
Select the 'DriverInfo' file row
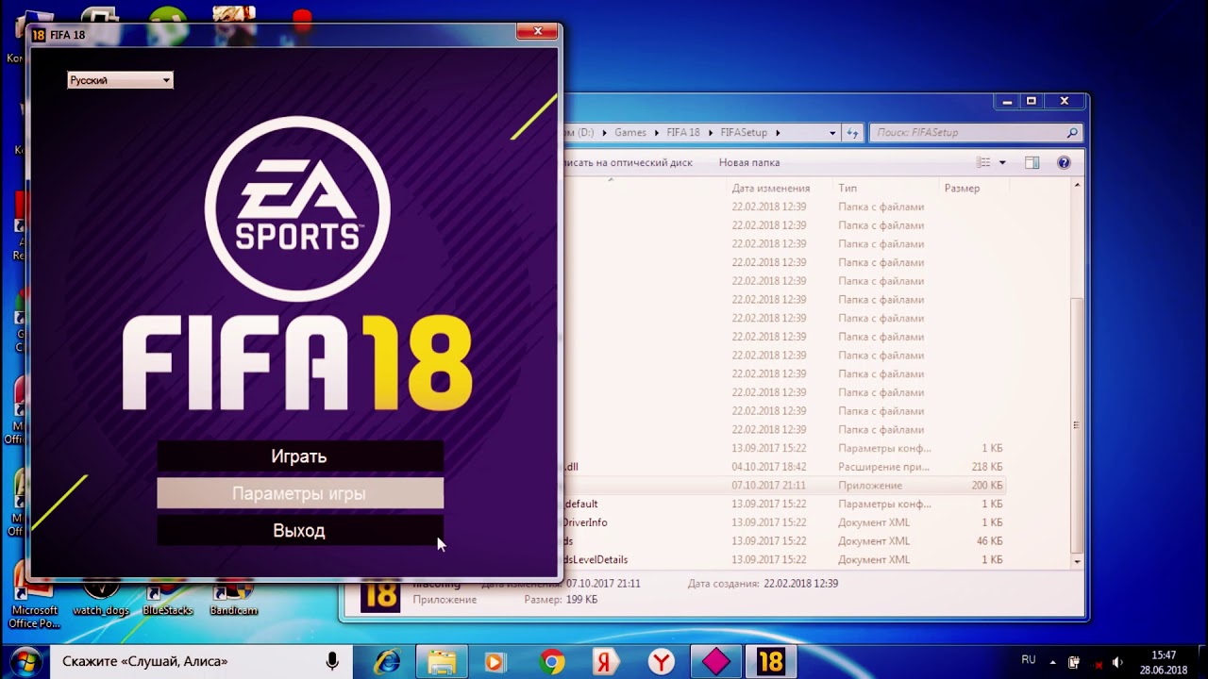pos(784,522)
